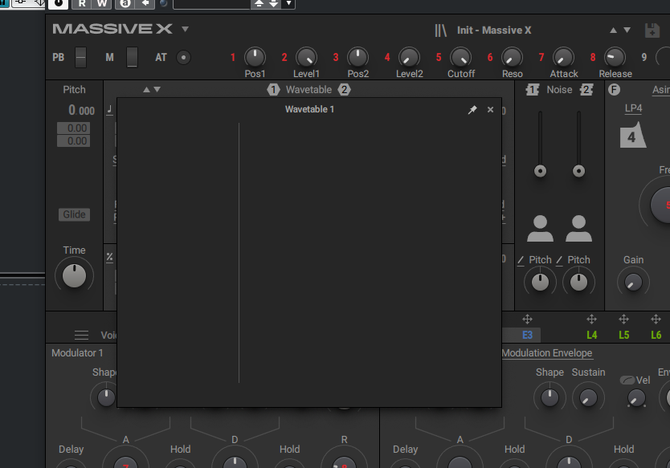
Task: Select the Wavetable oscillator 2 hexagon badge
Action: (x=344, y=90)
